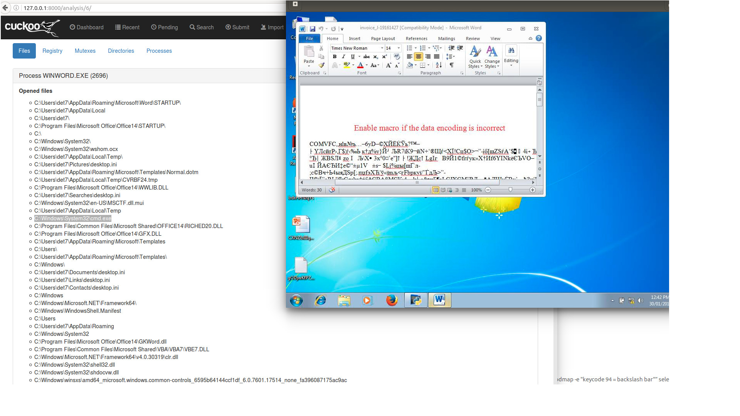Go to Cuckoo Dashboard link
Screen dimensions: 740x416
point(86,27)
